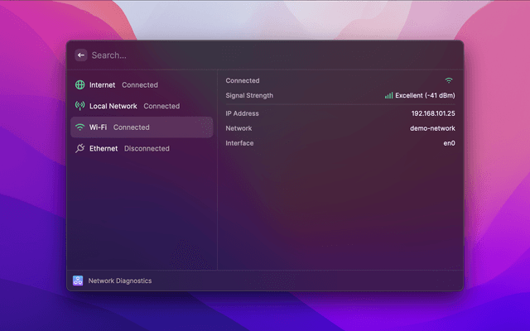Select the Local Network list item
This screenshot has width=530, height=331.
click(141, 106)
